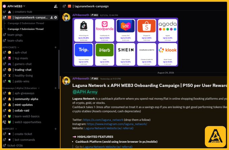Screen dimensions: 229x150
Task: Click APHkenneth username on Yesterday 9:51 PM message
Action: 80,79
